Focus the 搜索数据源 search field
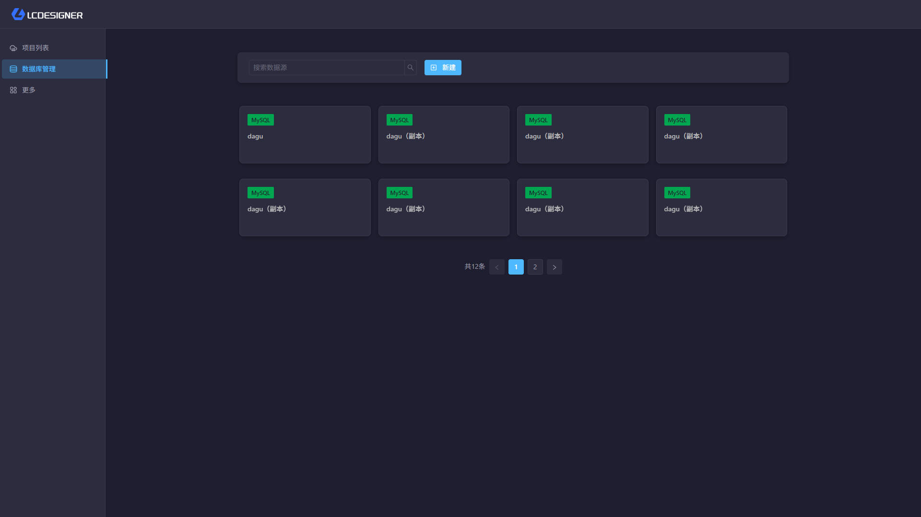The image size is (921, 517). click(x=326, y=68)
